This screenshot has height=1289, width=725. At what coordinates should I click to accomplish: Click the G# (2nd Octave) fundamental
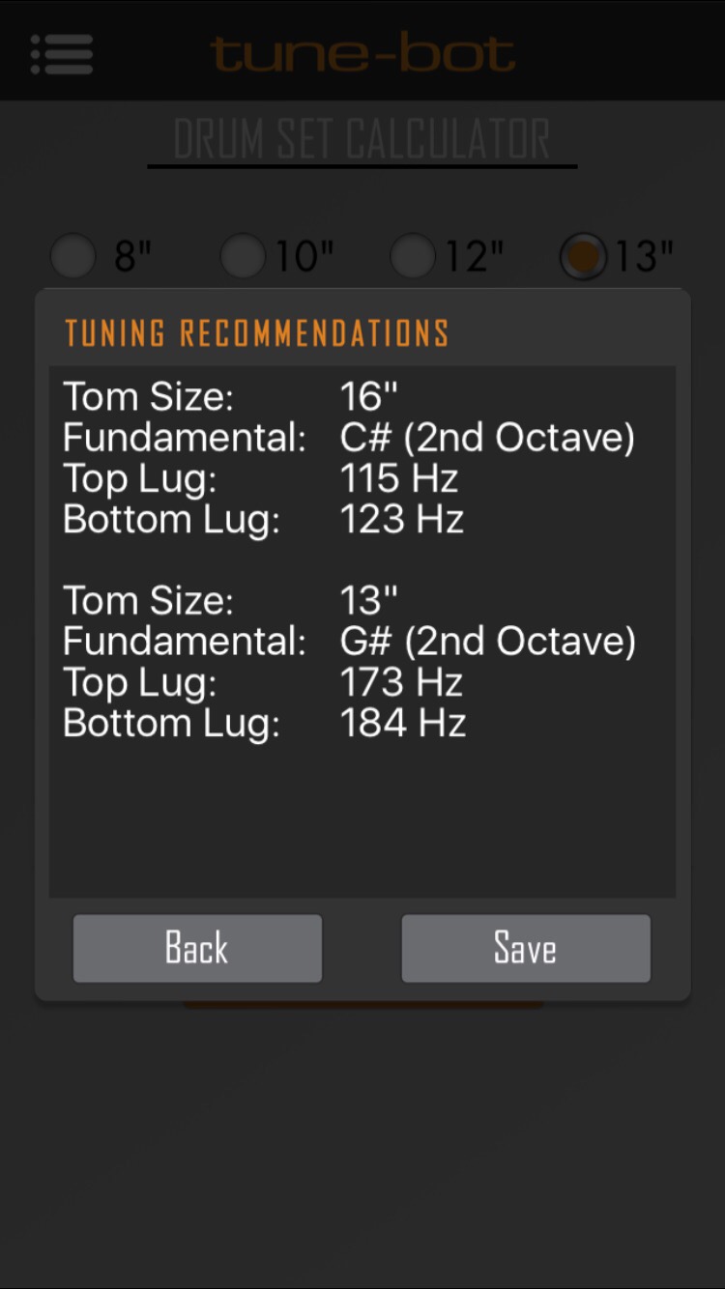[x=488, y=642]
